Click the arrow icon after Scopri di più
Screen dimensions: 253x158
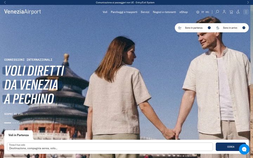point(26,114)
